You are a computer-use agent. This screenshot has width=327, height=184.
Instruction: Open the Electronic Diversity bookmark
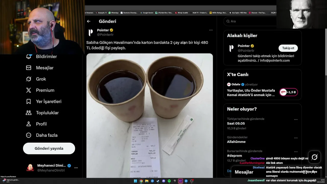129,13
